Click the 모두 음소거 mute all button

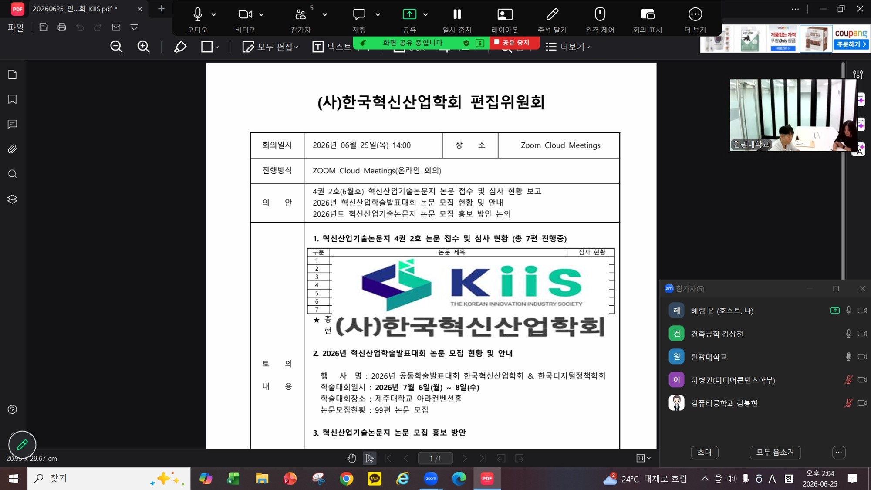(775, 452)
